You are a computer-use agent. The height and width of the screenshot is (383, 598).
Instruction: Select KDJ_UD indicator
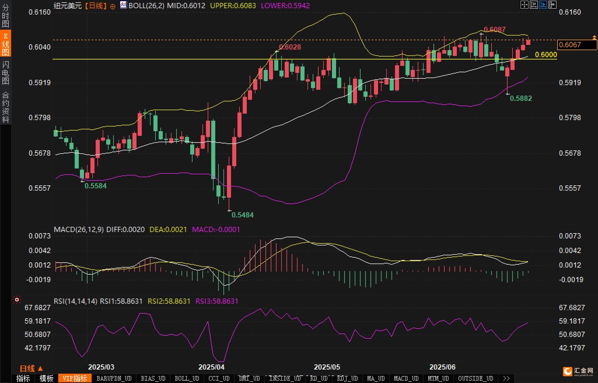(347, 378)
